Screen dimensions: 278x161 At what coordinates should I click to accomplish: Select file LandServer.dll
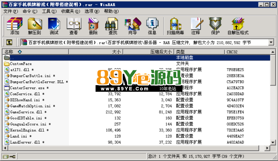[x=27, y=142]
